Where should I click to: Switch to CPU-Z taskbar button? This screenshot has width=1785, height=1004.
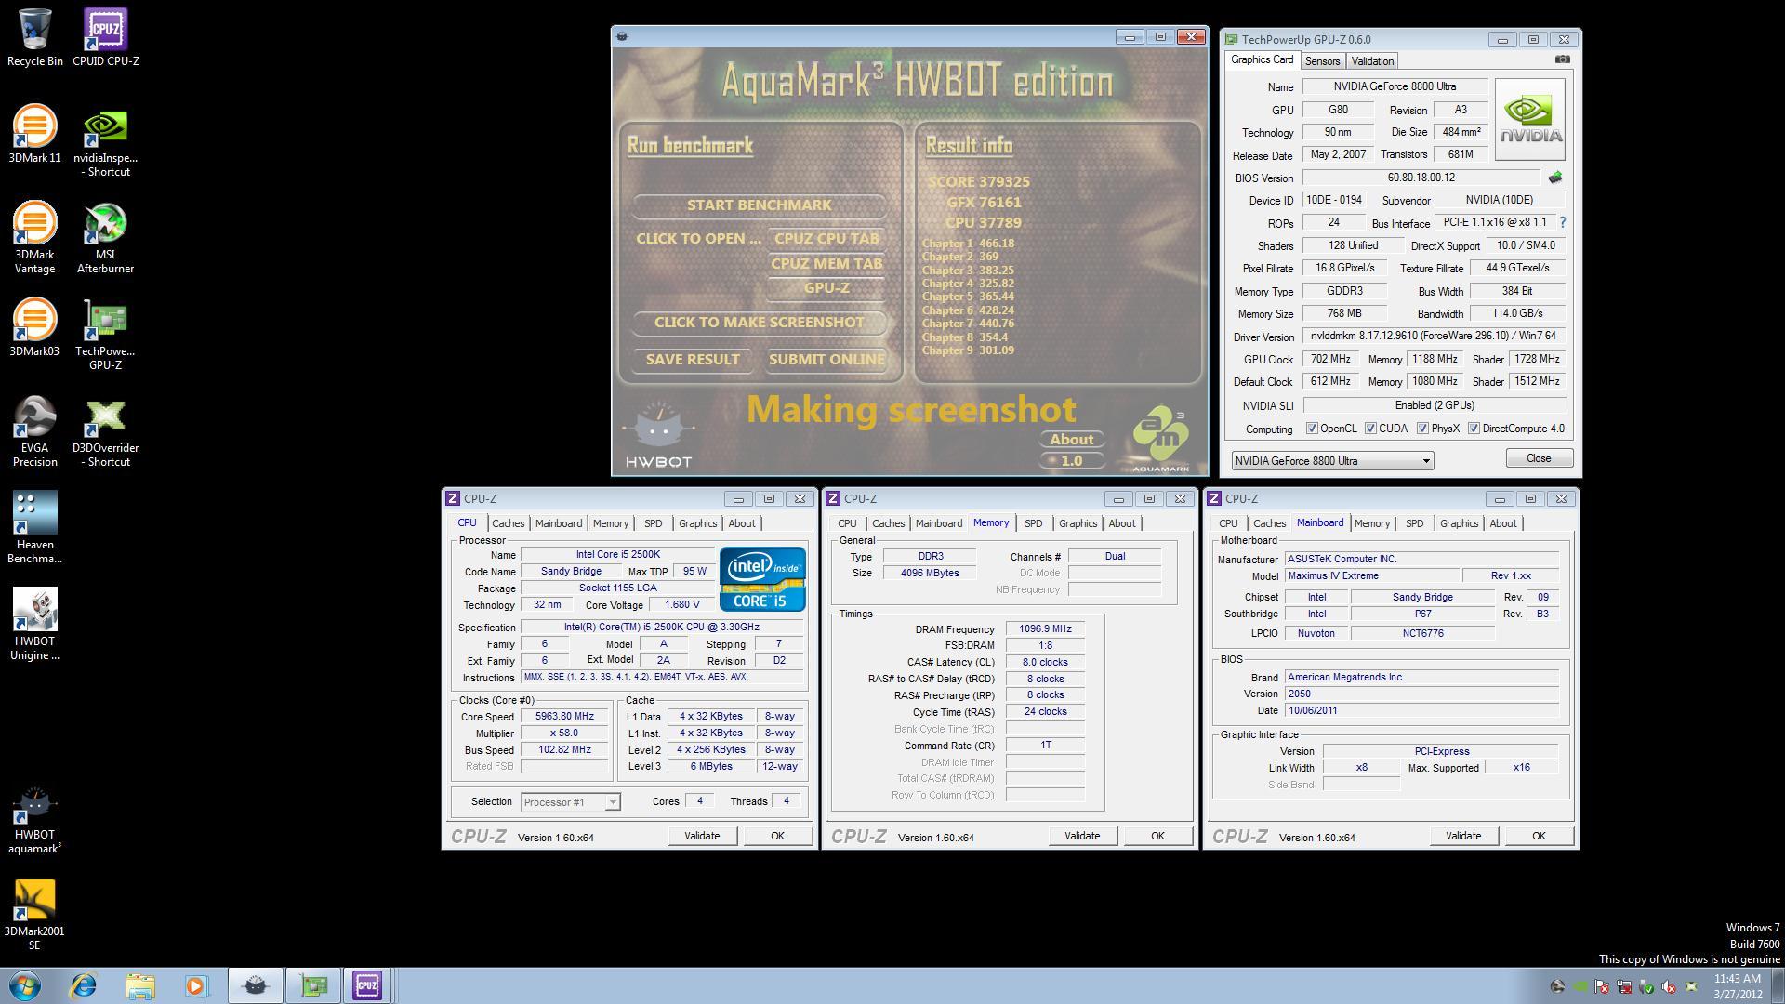(367, 985)
